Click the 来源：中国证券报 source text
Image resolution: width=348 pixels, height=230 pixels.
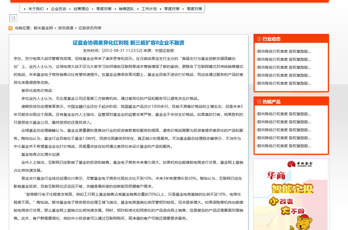tap(159, 51)
